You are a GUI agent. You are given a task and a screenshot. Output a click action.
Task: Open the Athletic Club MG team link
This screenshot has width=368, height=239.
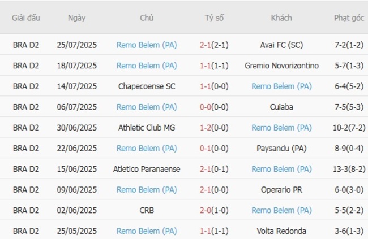coord(147,128)
